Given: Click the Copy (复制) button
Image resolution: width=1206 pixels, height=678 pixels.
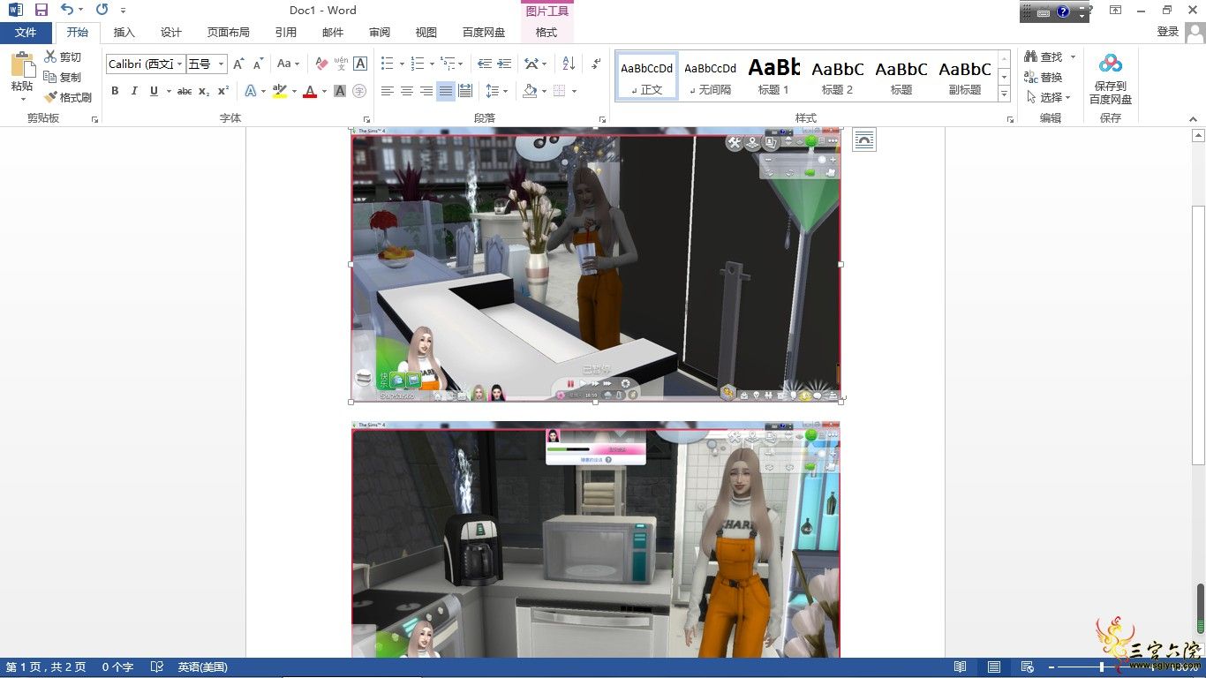Looking at the screenshot, I should (x=63, y=78).
